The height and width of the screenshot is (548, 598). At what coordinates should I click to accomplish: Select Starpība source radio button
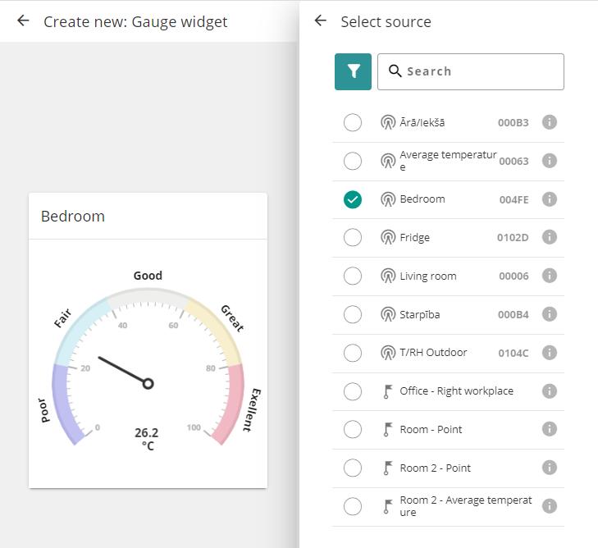pos(353,314)
